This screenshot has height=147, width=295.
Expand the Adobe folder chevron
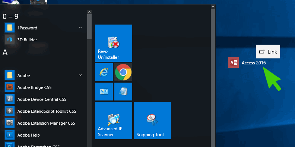(x=80, y=75)
